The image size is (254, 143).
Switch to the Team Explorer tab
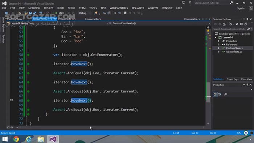(x=233, y=79)
